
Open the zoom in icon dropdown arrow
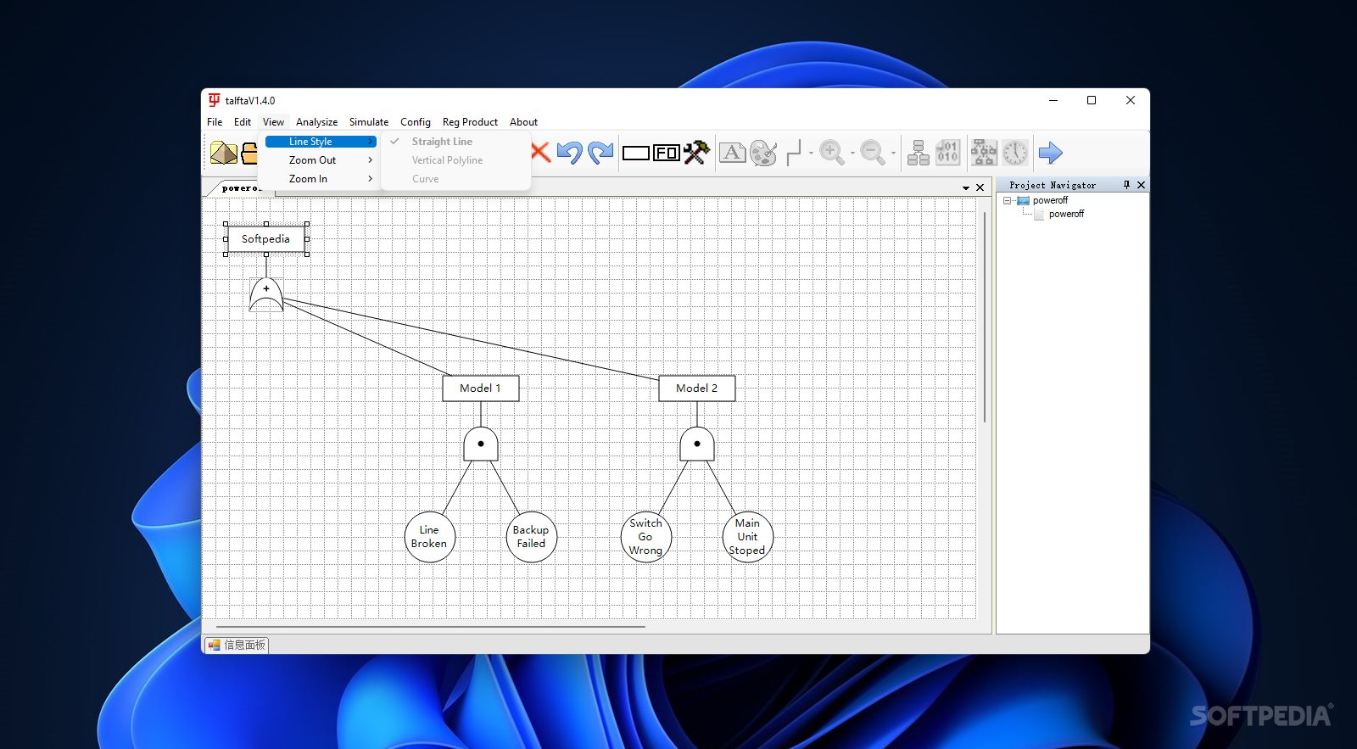coord(852,154)
